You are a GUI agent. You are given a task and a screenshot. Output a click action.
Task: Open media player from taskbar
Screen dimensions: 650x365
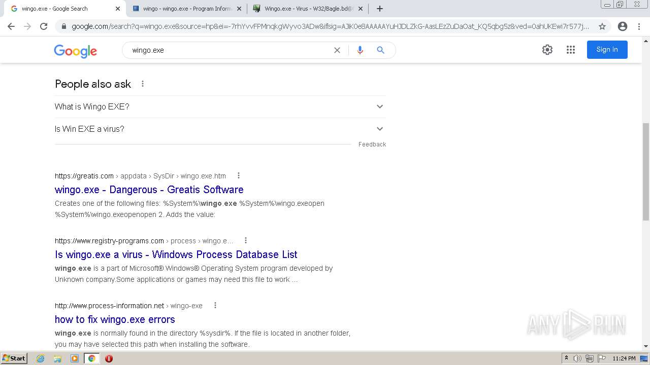(x=75, y=358)
